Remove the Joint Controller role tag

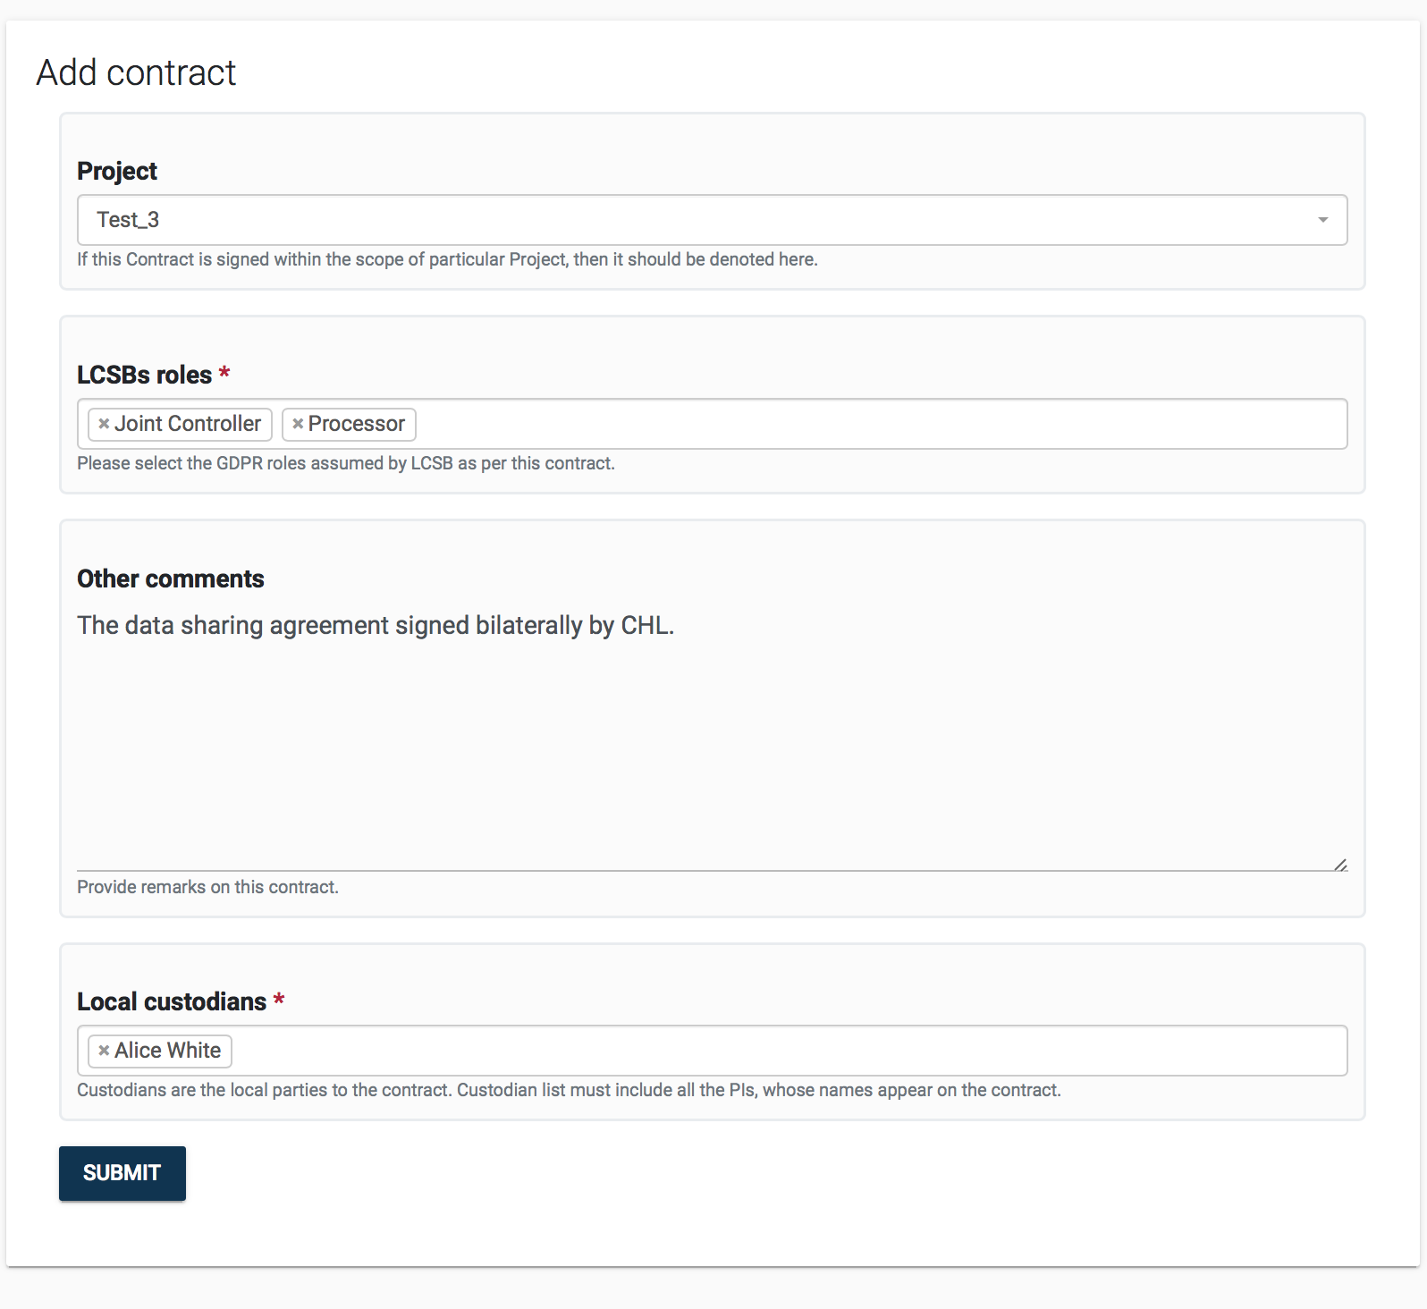[x=104, y=424]
